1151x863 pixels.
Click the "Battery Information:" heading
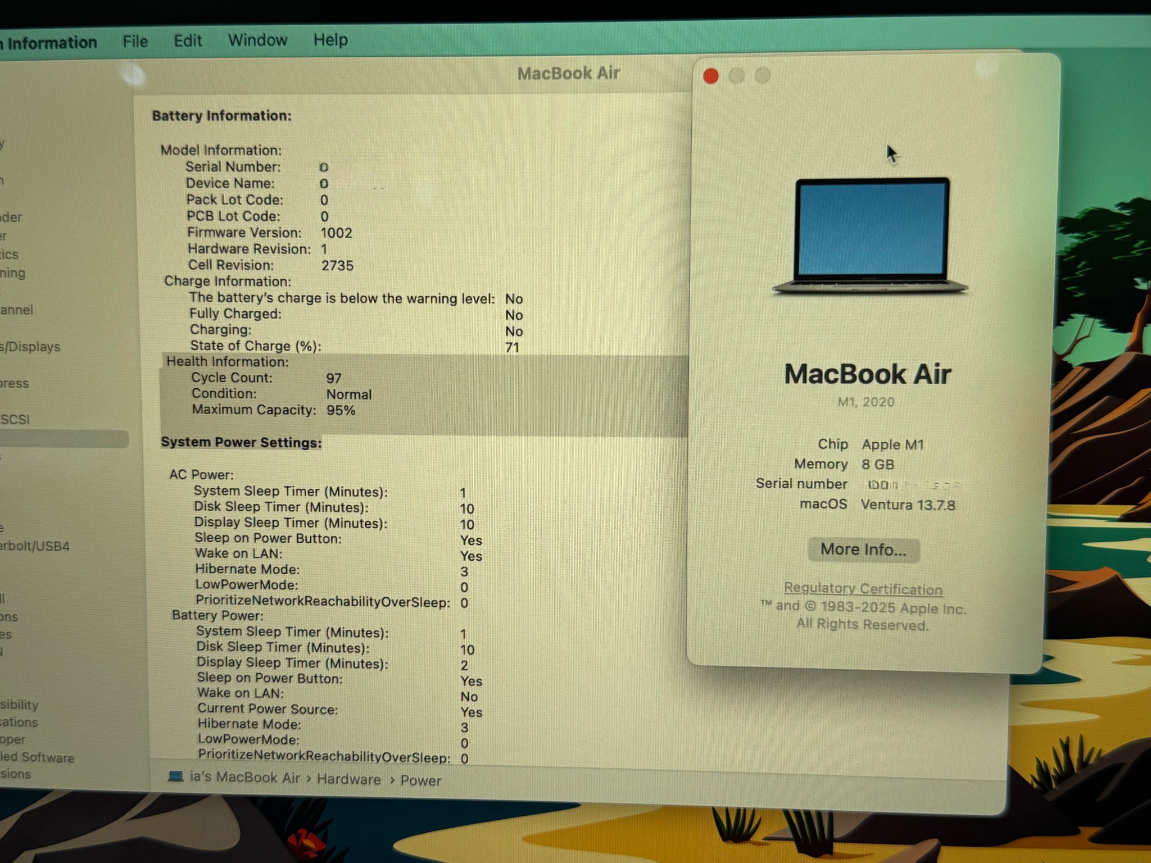pos(222,116)
